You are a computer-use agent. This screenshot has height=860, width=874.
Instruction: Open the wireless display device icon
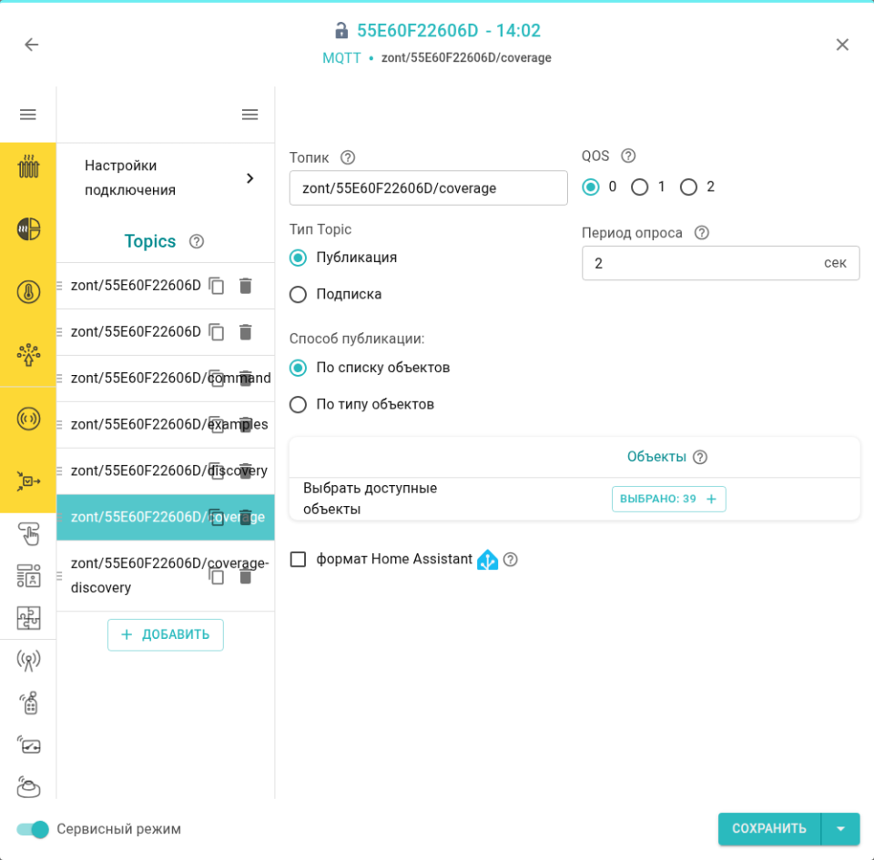click(28, 744)
